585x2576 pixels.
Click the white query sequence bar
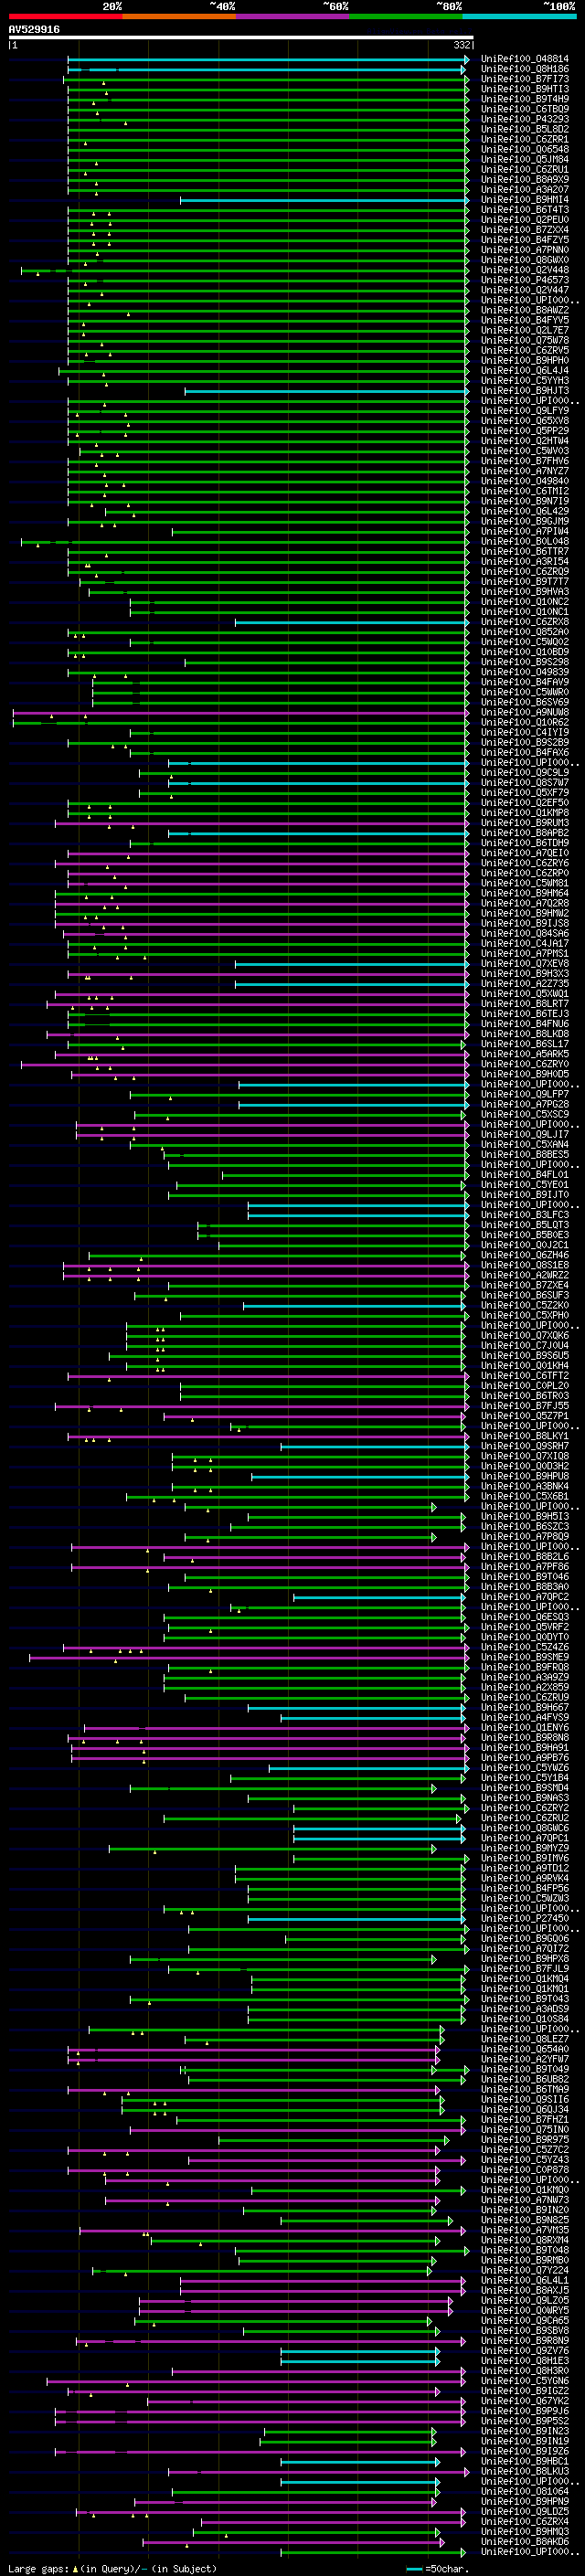(241, 38)
